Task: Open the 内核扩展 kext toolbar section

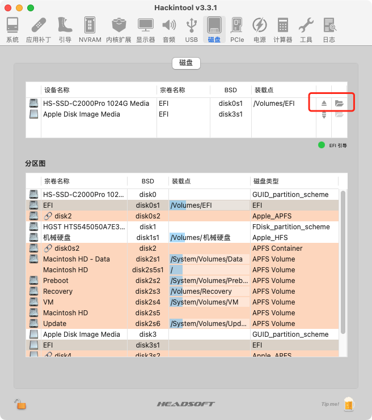Action: (119, 30)
